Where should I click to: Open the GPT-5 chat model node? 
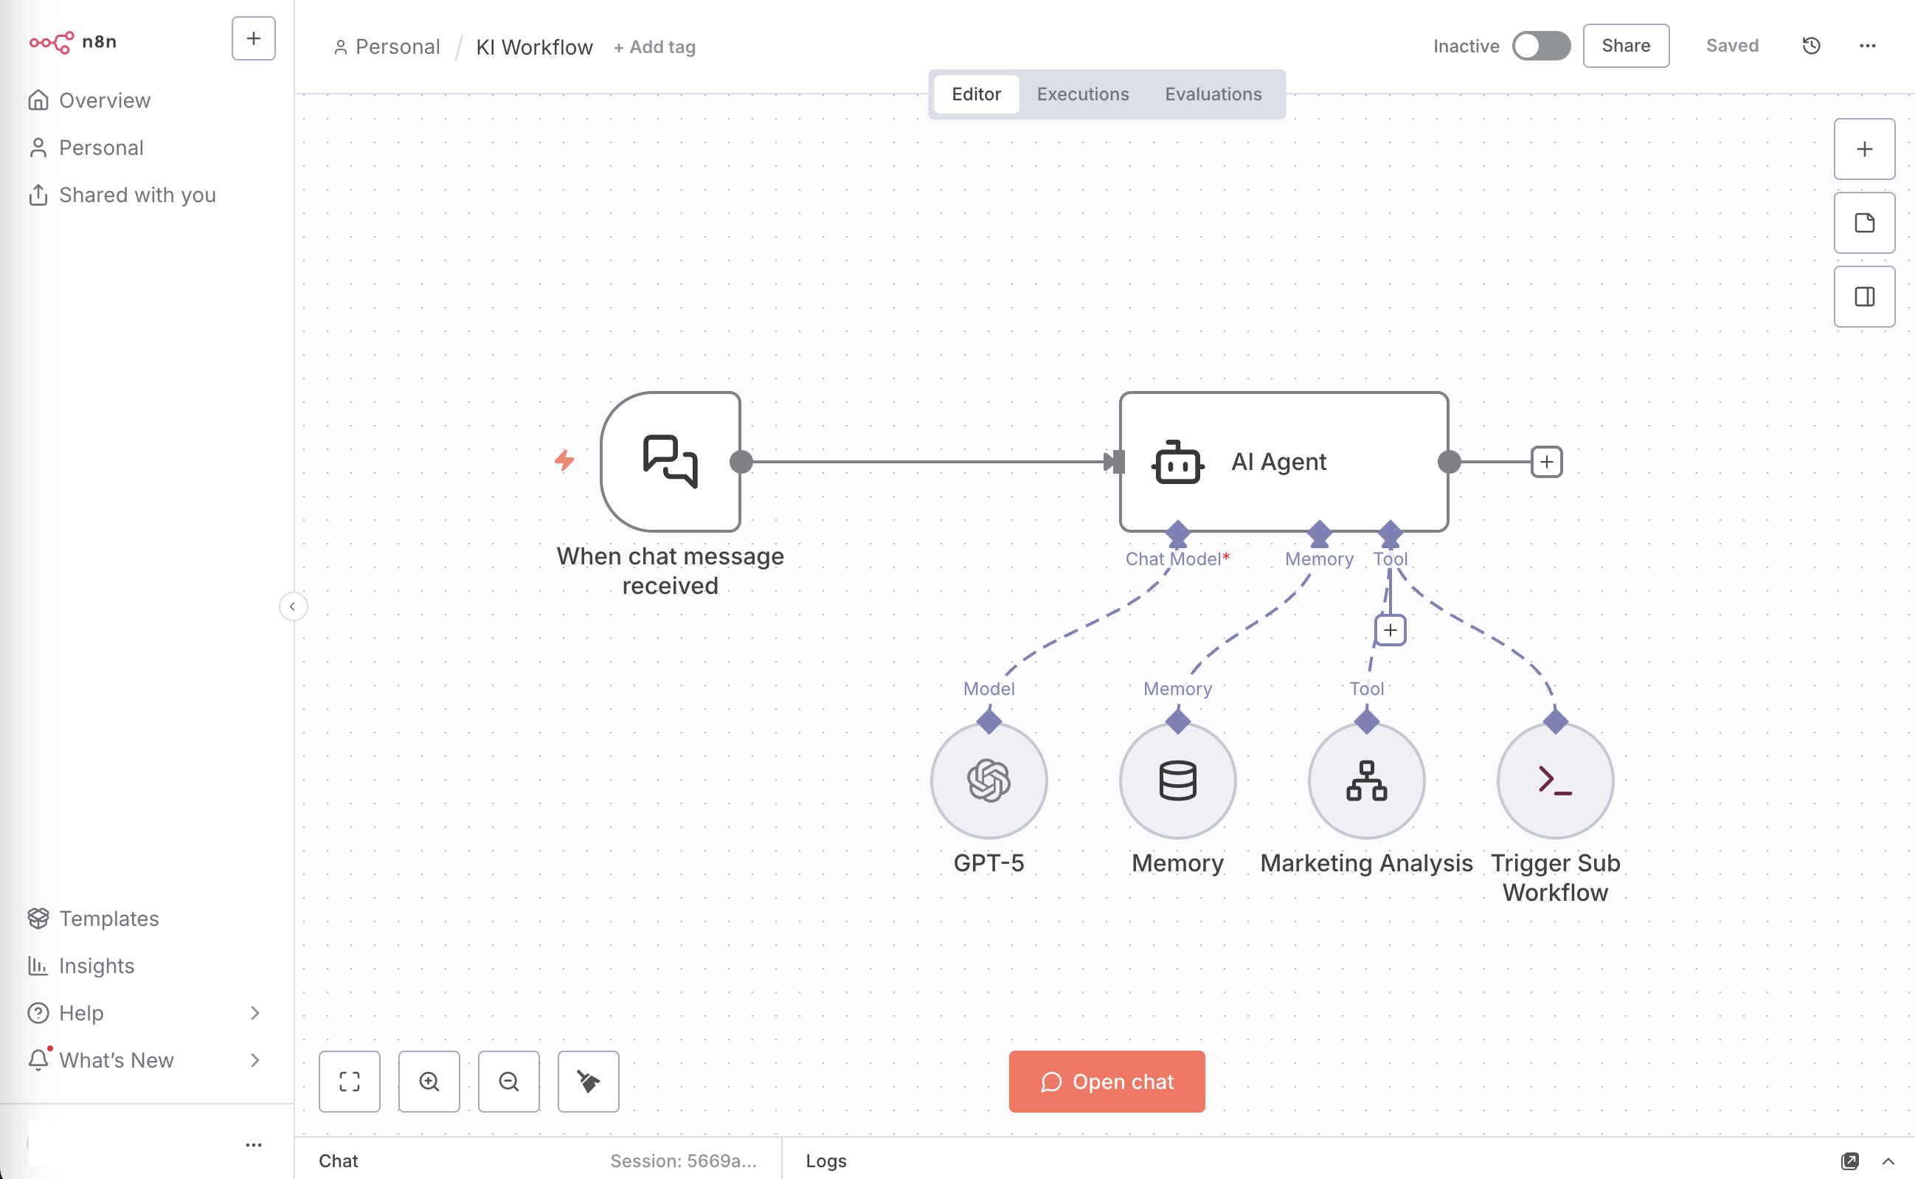tap(988, 780)
